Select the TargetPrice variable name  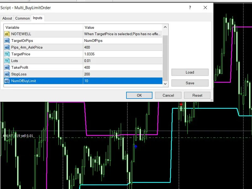tap(21, 54)
